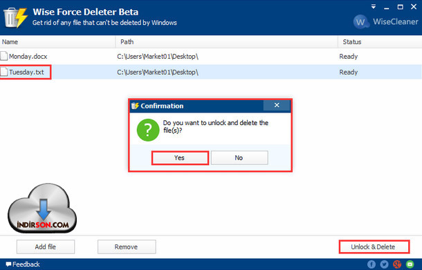Image resolution: width=422 pixels, height=270 pixels.
Task: Open the Feedback link
Action: [x=23, y=264]
